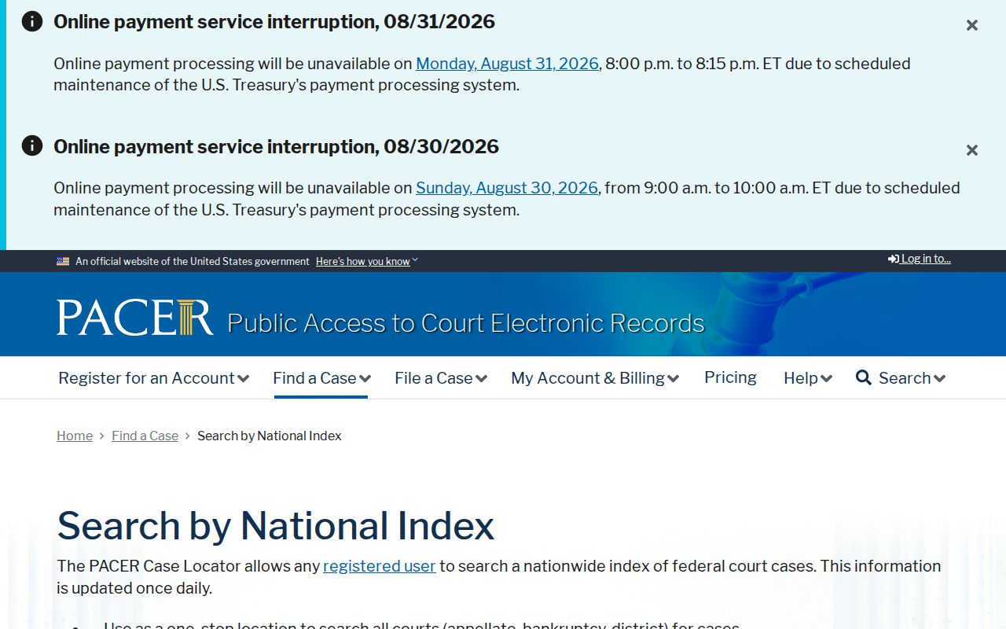The width and height of the screenshot is (1006, 629).
Task: Click the Search by National Index breadcrumb text
Action: [270, 436]
